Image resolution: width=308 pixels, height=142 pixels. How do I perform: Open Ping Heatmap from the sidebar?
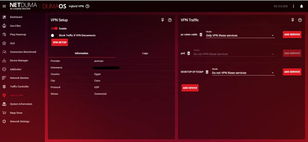18,34
